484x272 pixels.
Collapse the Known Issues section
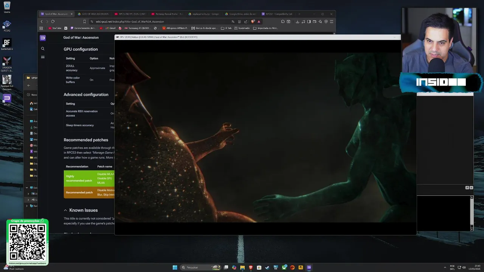click(x=65, y=210)
